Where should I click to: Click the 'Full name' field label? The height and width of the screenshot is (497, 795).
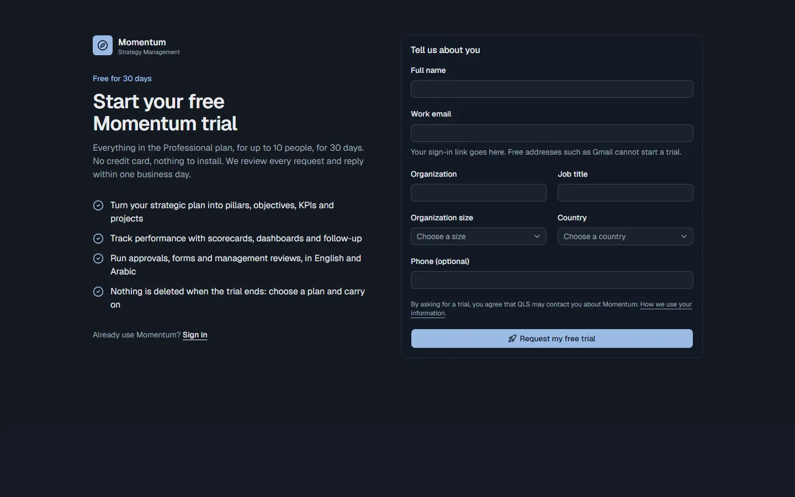coord(428,70)
